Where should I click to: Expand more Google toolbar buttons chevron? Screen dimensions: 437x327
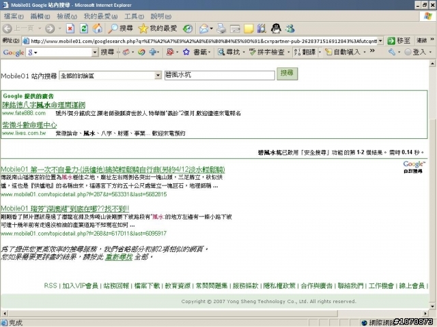(372, 51)
